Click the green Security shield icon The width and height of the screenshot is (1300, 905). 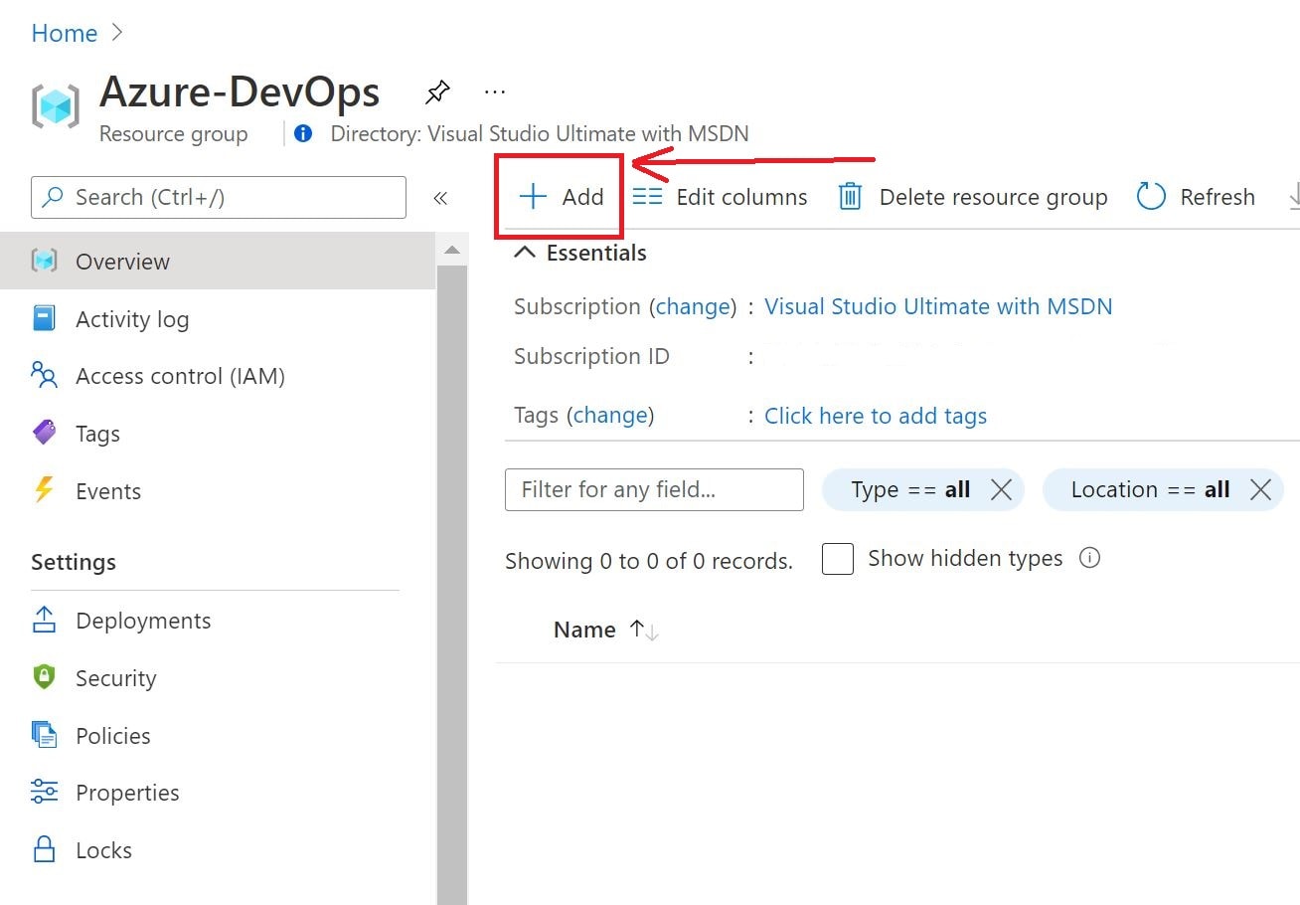[45, 677]
